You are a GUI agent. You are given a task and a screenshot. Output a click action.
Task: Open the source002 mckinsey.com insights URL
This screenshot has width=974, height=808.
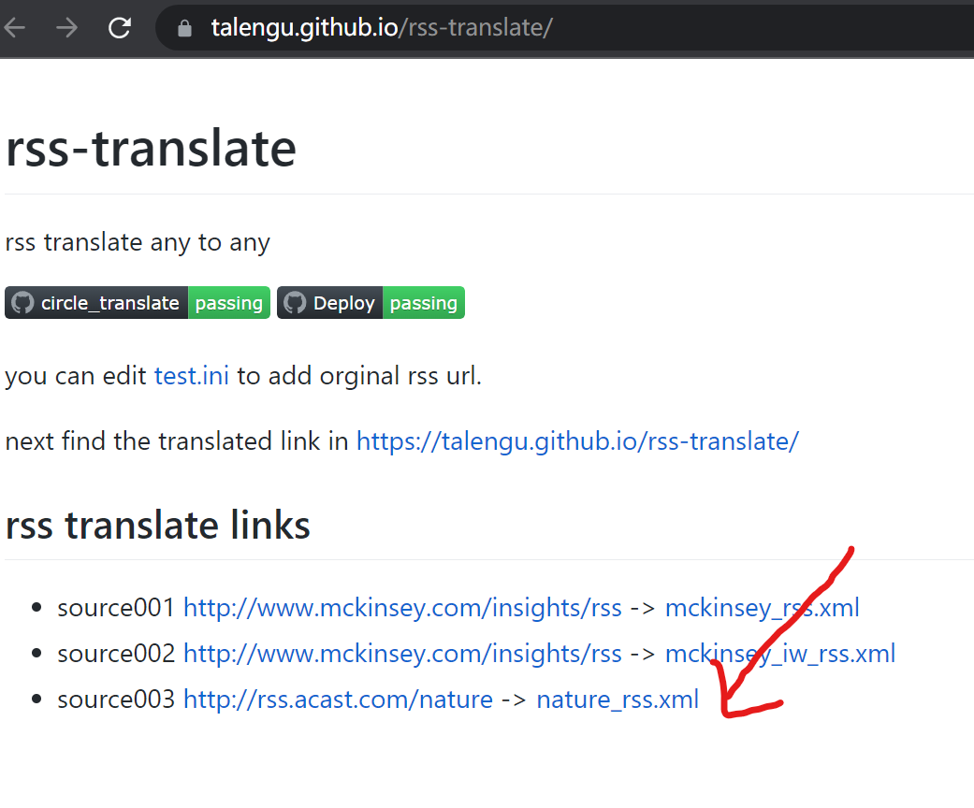point(402,654)
